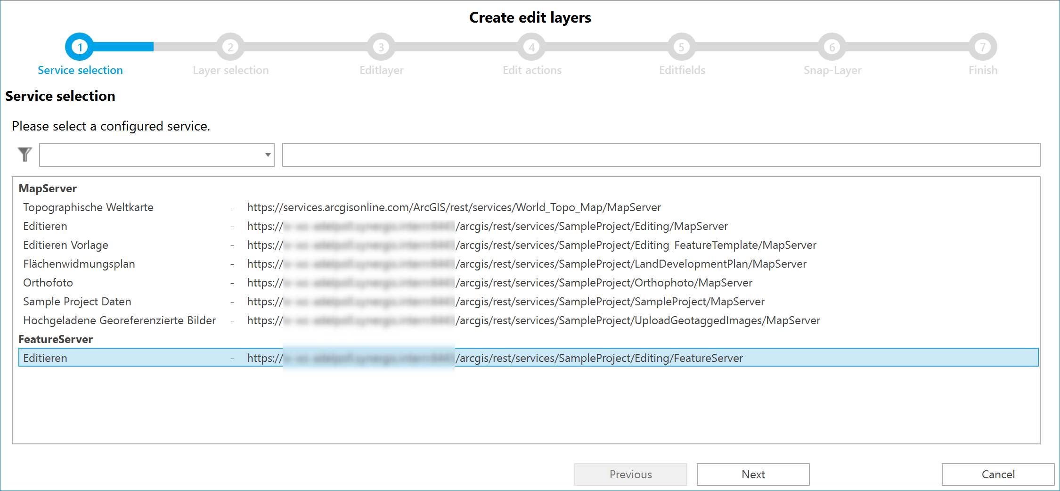
Task: Select the Service selection step circle
Action: click(80, 47)
